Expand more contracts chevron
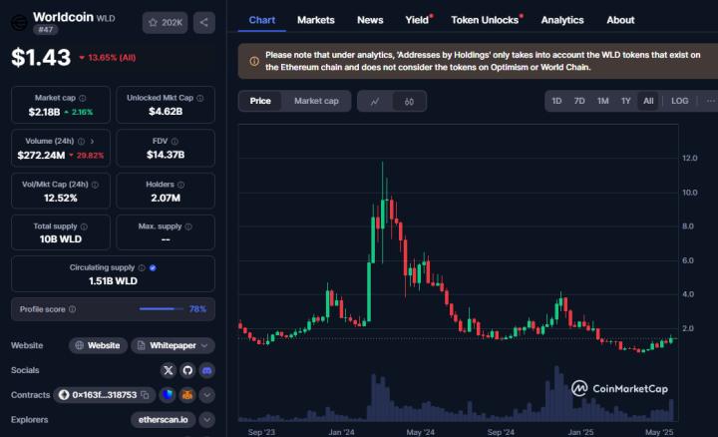Viewport: 718px width, 437px height. [x=206, y=395]
